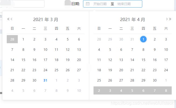Pick April 17 in right calendar
The height and width of the screenshot is (108, 176).
[x=166, y=60]
